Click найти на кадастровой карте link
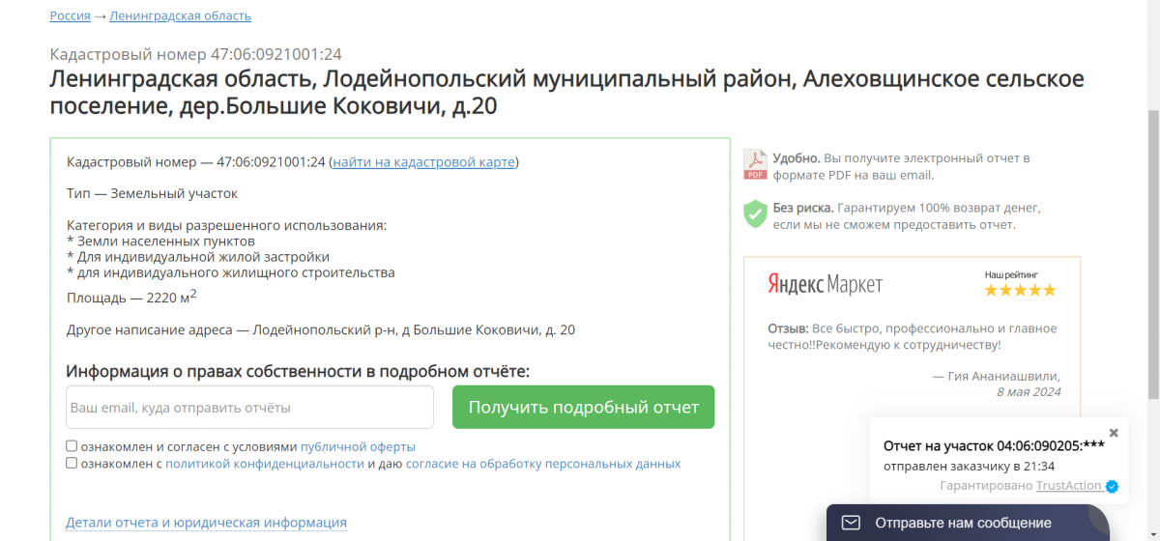 pos(423,162)
